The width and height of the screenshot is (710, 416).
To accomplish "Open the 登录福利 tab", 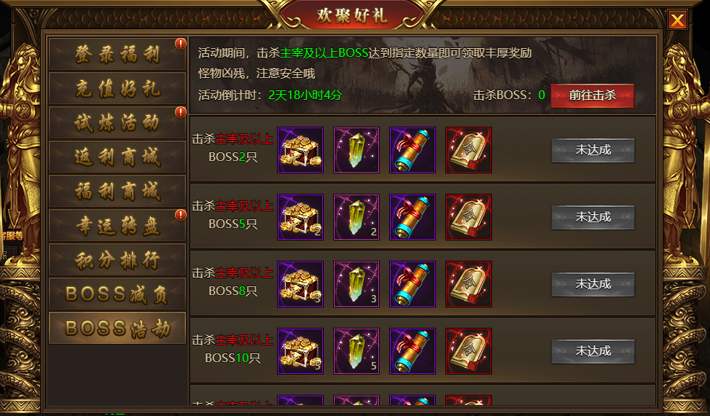I will coord(117,55).
